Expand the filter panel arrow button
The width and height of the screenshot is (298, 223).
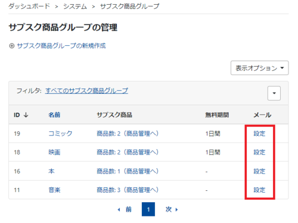[274, 93]
